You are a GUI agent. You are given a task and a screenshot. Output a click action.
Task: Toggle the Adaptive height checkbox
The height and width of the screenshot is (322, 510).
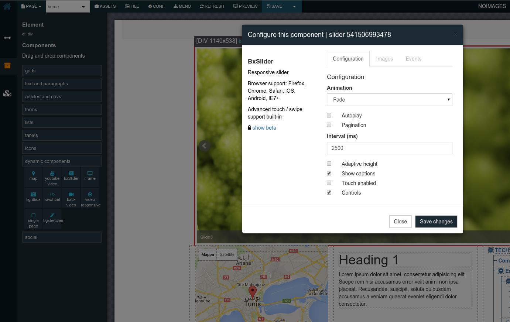pyautogui.click(x=329, y=164)
